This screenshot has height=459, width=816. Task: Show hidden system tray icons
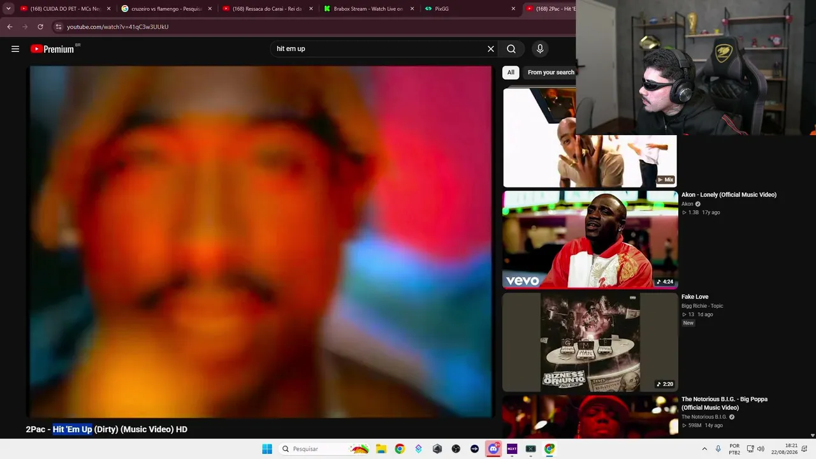[x=704, y=449]
